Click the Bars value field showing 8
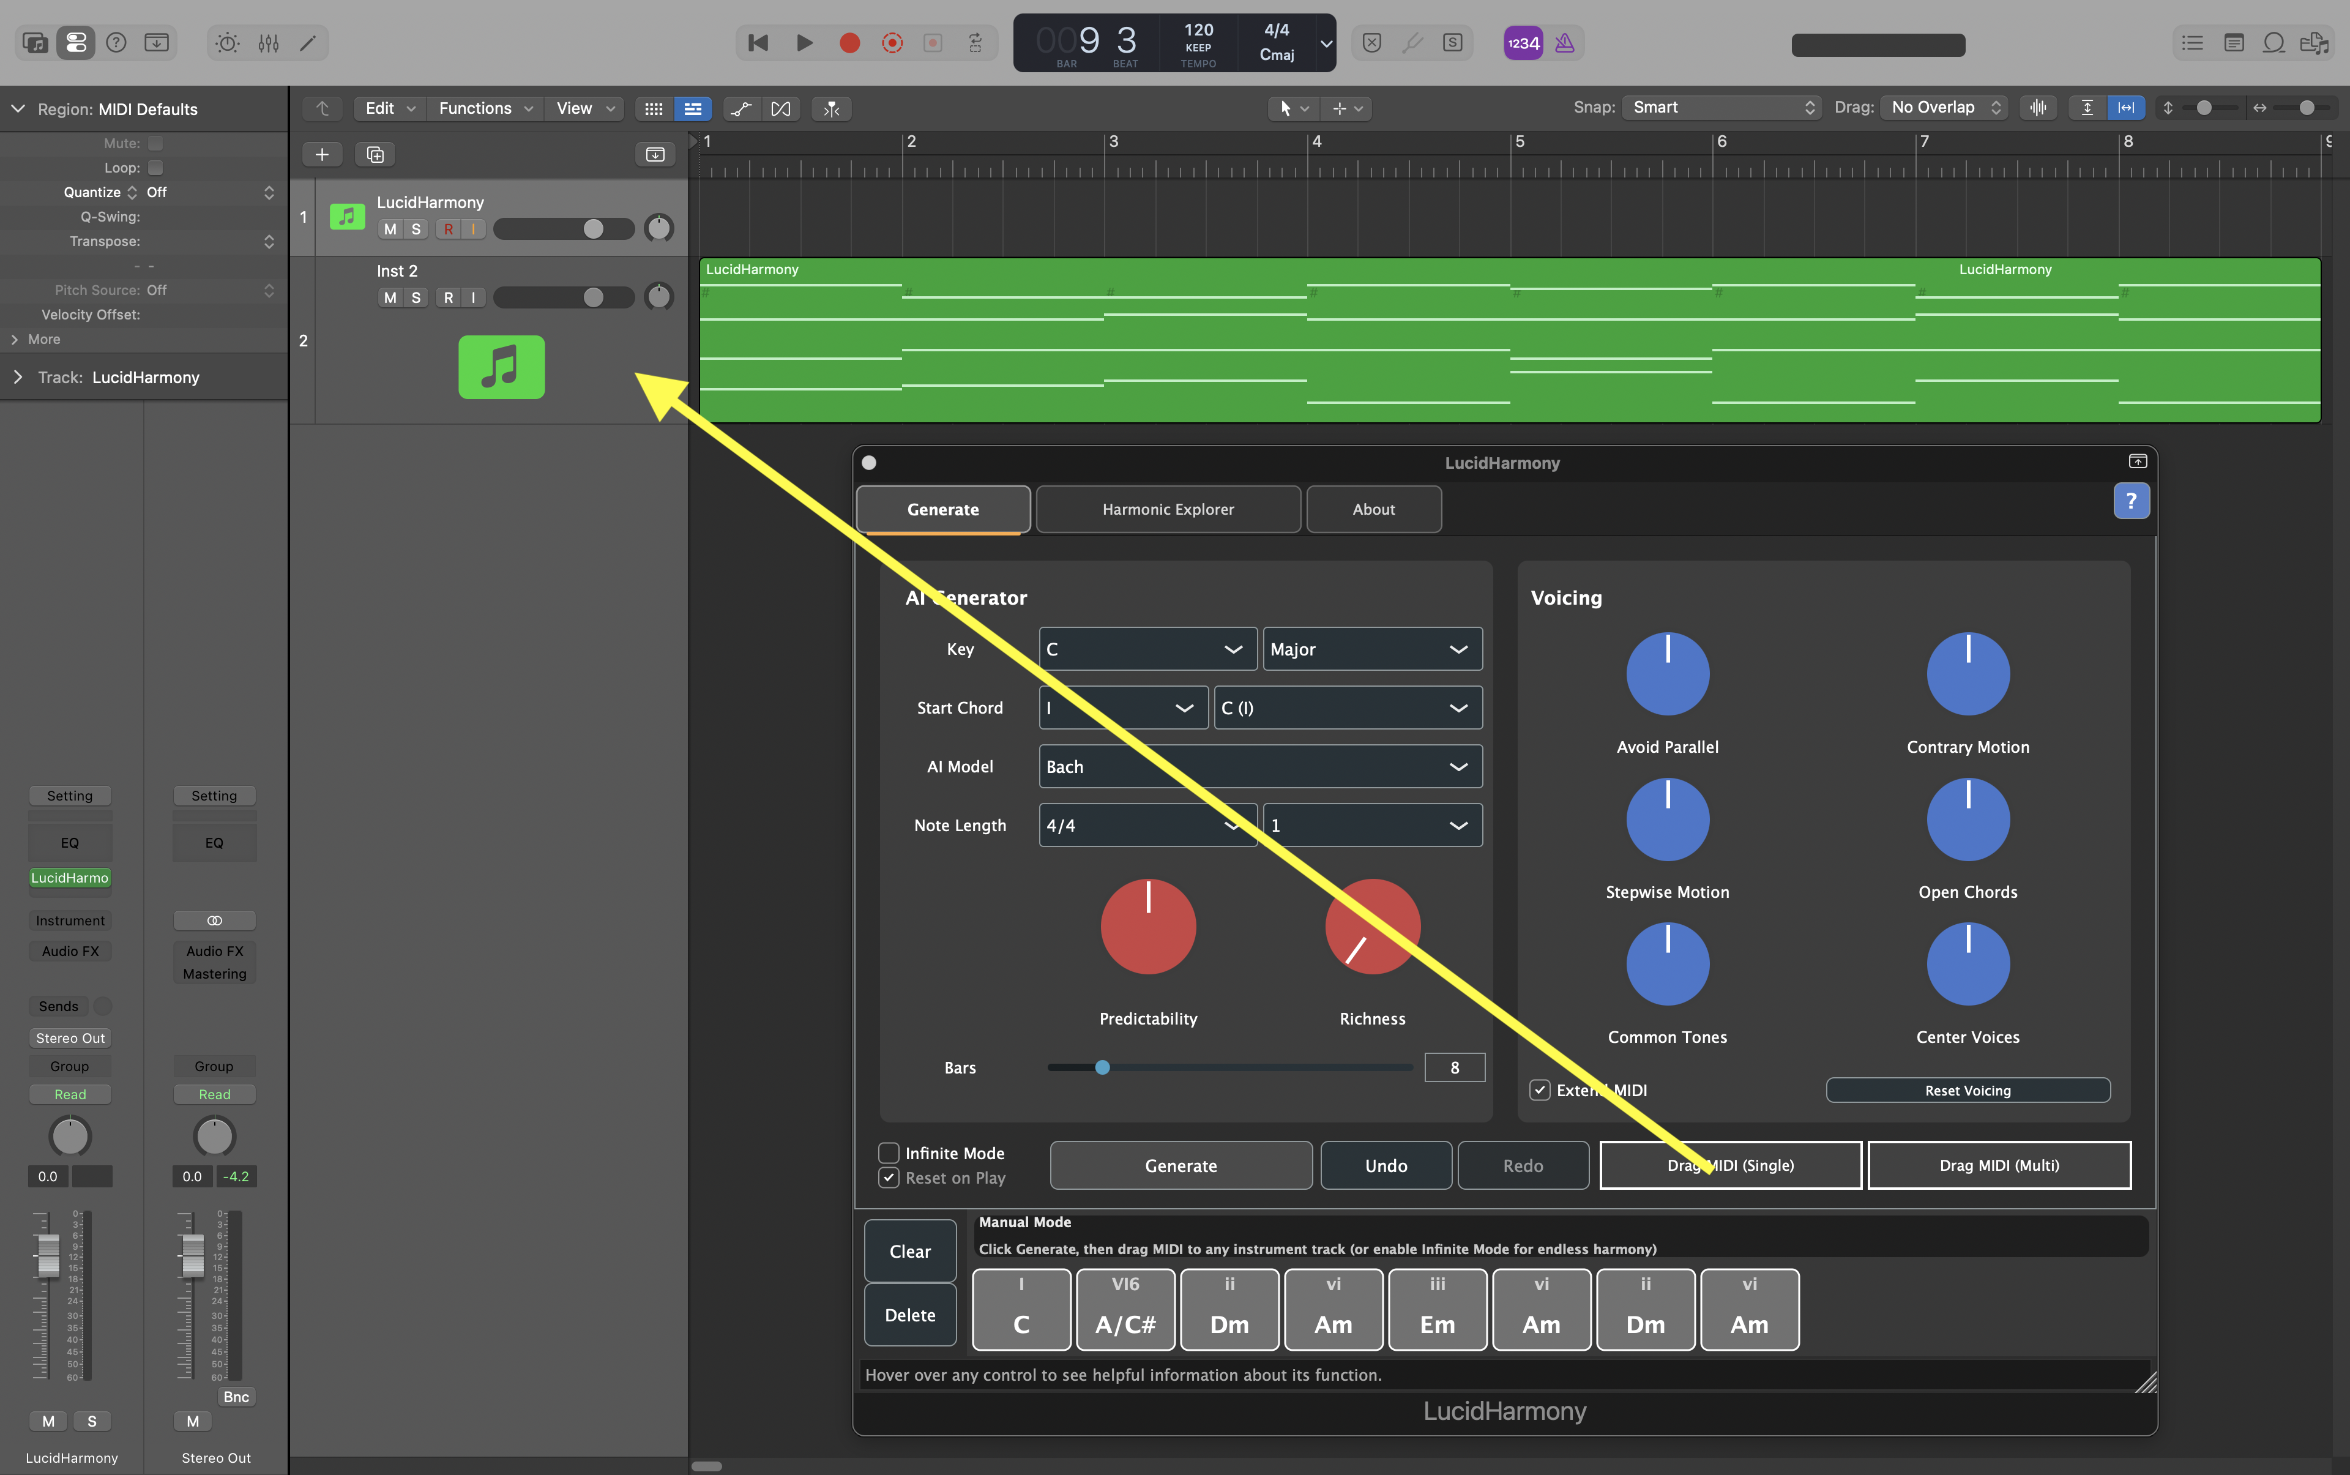This screenshot has width=2350, height=1475. click(x=1455, y=1067)
